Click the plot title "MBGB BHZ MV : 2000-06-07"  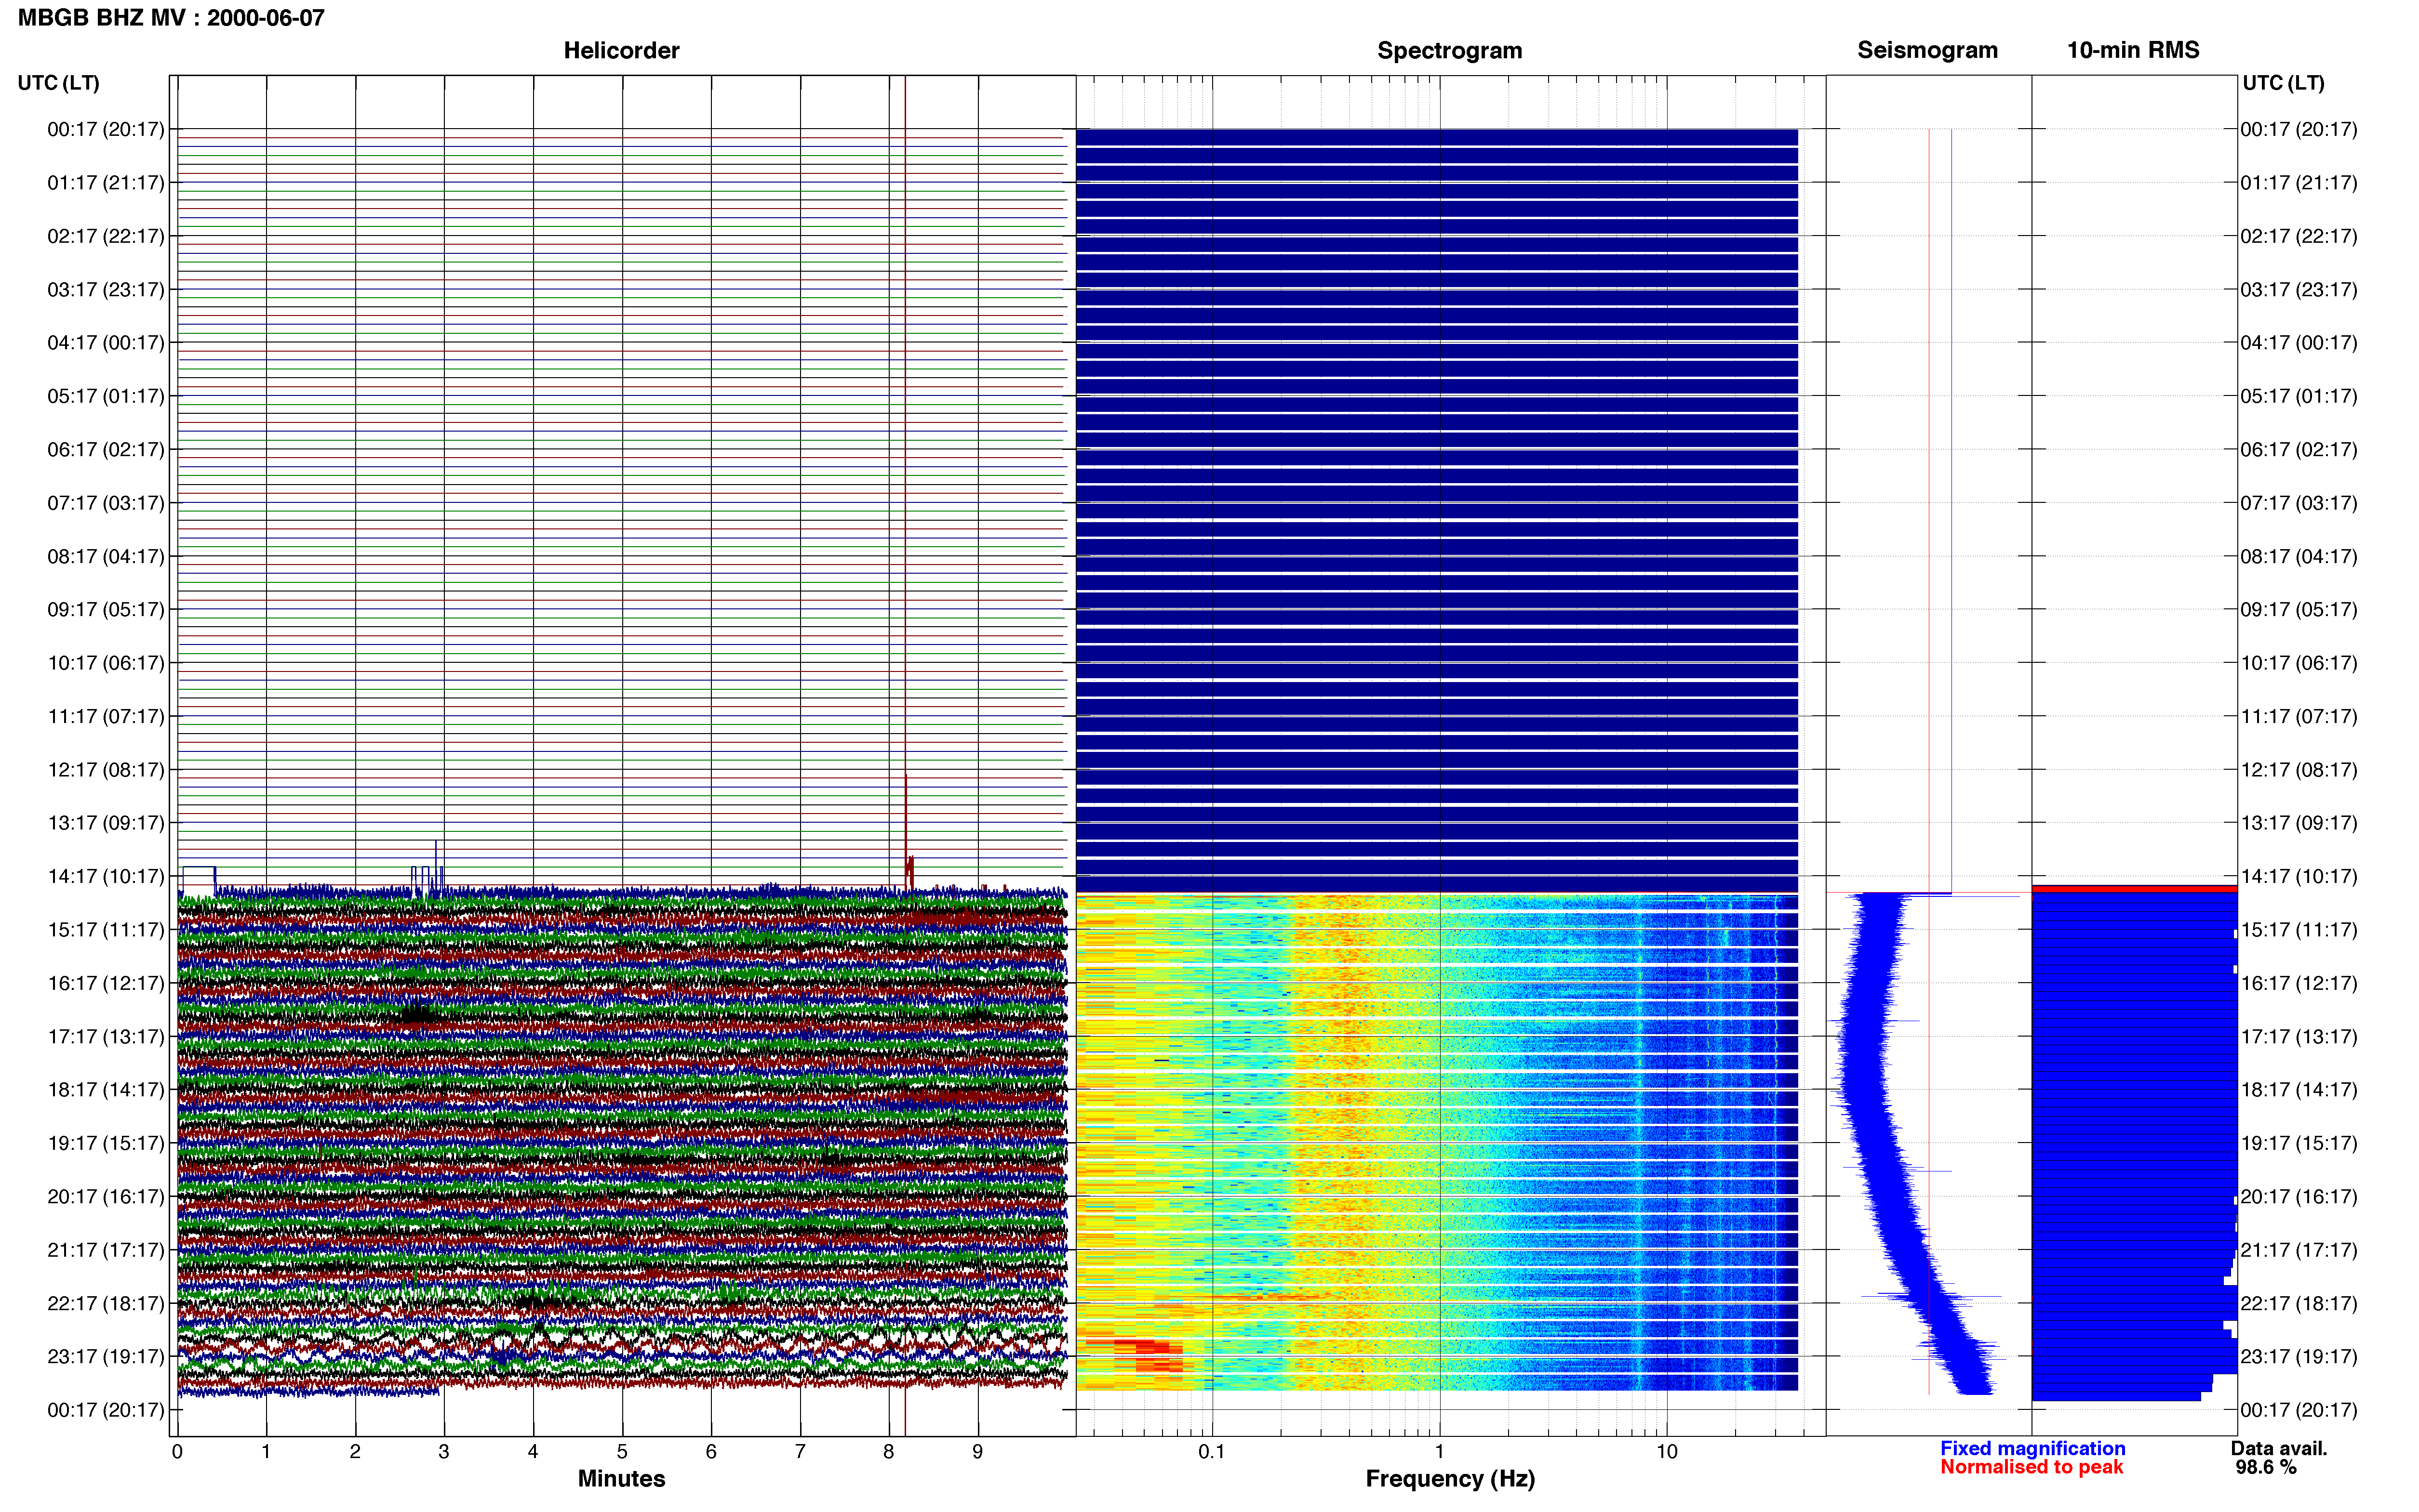[x=171, y=18]
